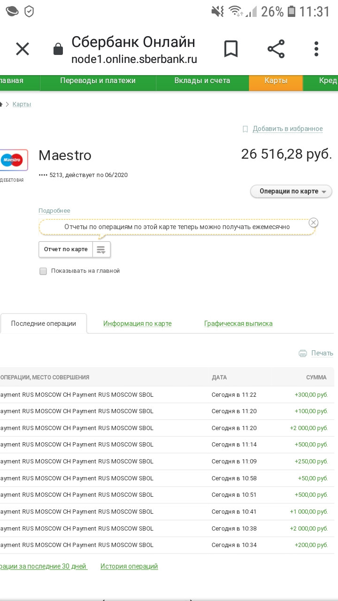Select operation dated Сегодня в 10:38
Screen dimensions: 338x601
pos(234,529)
